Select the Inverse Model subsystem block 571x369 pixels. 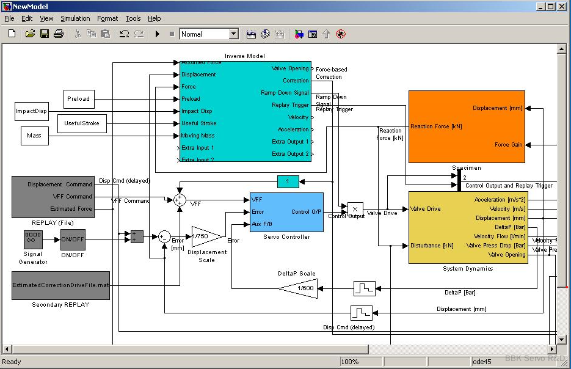pos(244,110)
